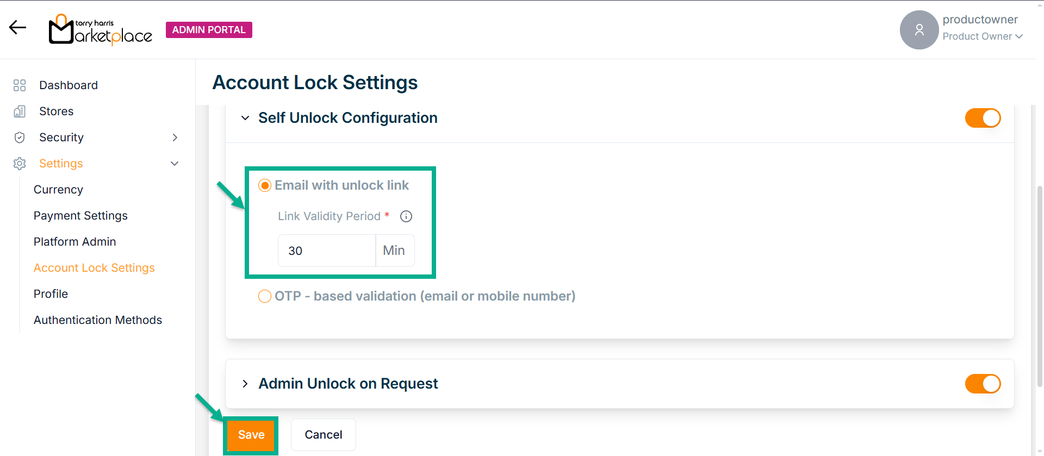The height and width of the screenshot is (456, 1044).
Task: Select Email with unlock link radio
Action: [265, 186]
